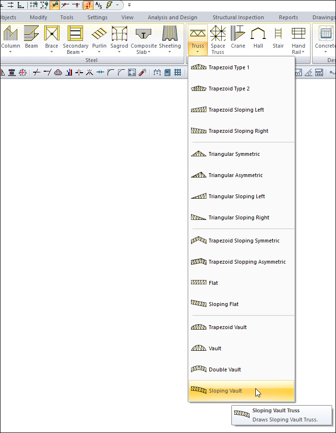Choose Trapezoid Type 2 truss
This screenshot has height=433, width=336.
click(x=241, y=89)
